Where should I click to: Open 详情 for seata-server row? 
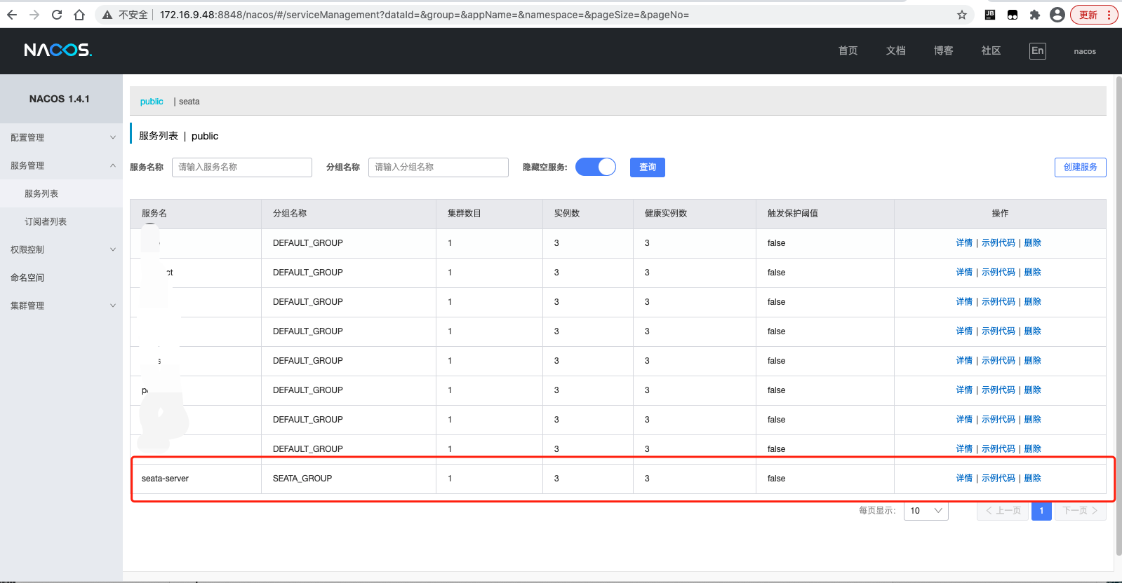[x=964, y=478]
